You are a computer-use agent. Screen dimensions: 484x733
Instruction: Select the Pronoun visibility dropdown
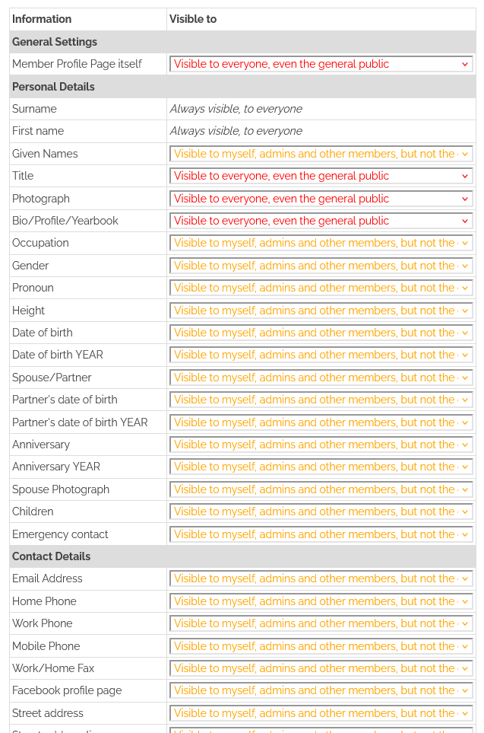coord(321,288)
